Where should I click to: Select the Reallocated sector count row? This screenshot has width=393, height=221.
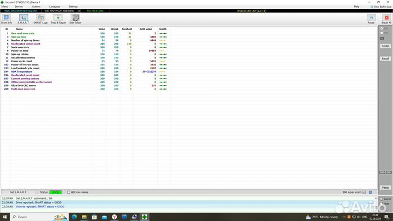coord(86,44)
